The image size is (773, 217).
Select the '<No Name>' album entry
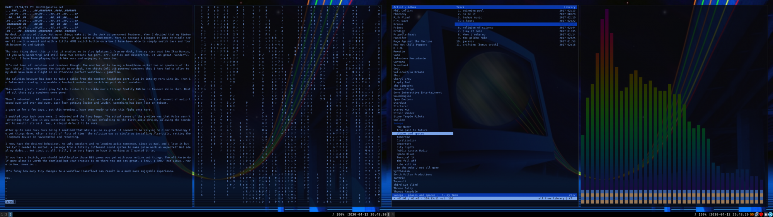coord(404,127)
